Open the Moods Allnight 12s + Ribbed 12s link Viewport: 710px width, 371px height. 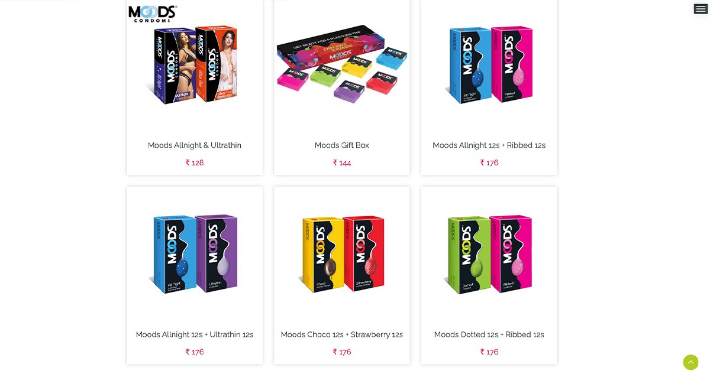coord(489,145)
